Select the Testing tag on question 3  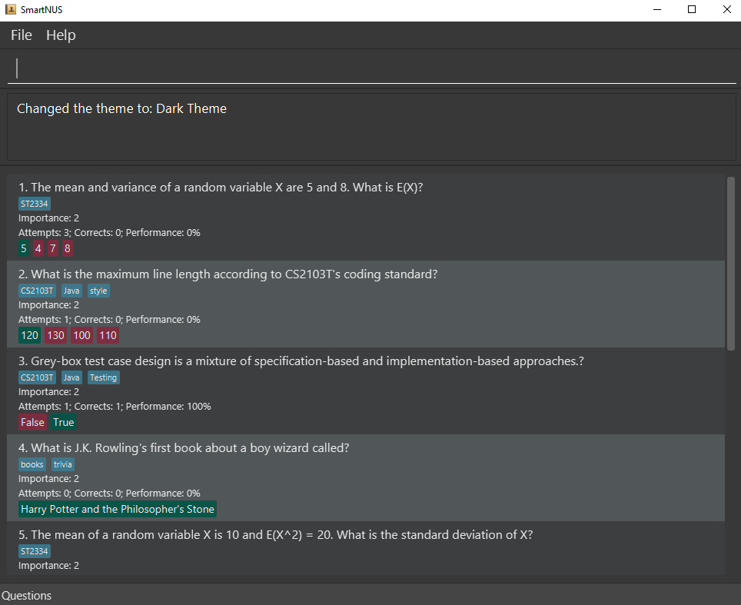tap(103, 377)
